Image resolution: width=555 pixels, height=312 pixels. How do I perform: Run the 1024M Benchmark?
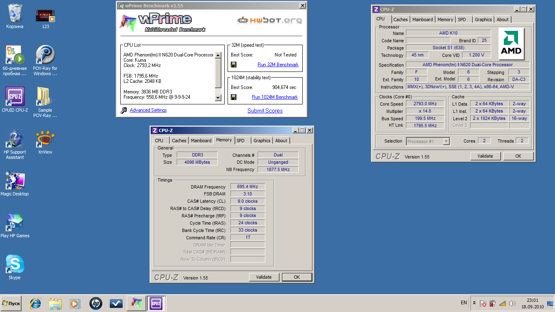tap(275, 97)
